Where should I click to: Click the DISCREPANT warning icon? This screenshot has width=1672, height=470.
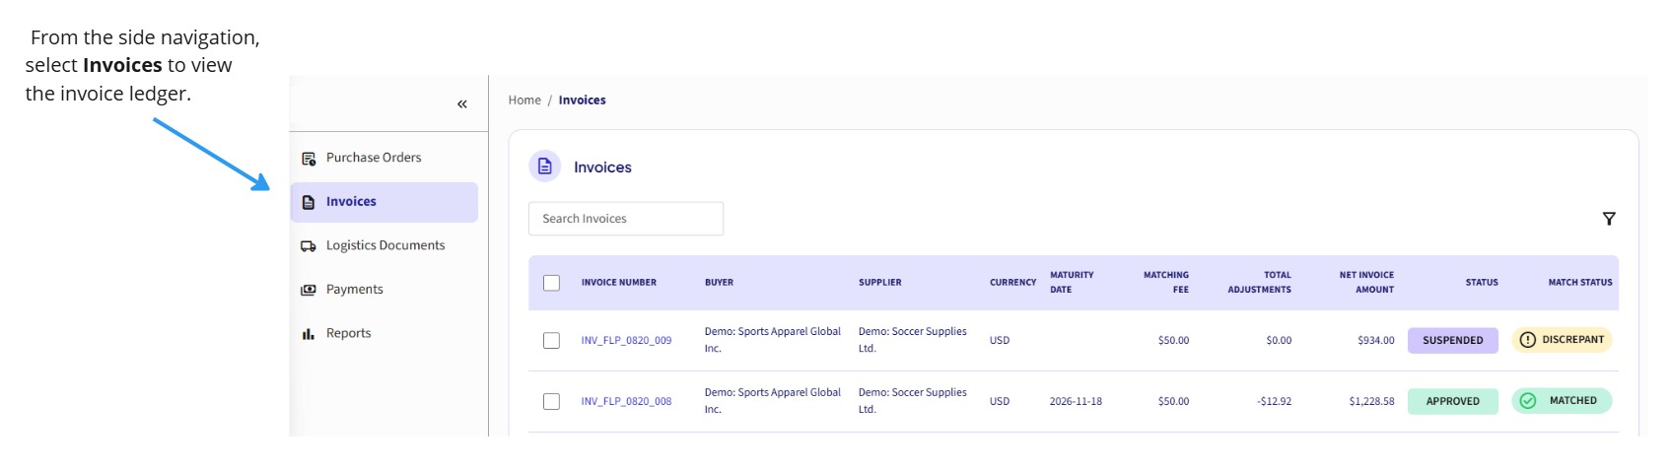[x=1528, y=340]
